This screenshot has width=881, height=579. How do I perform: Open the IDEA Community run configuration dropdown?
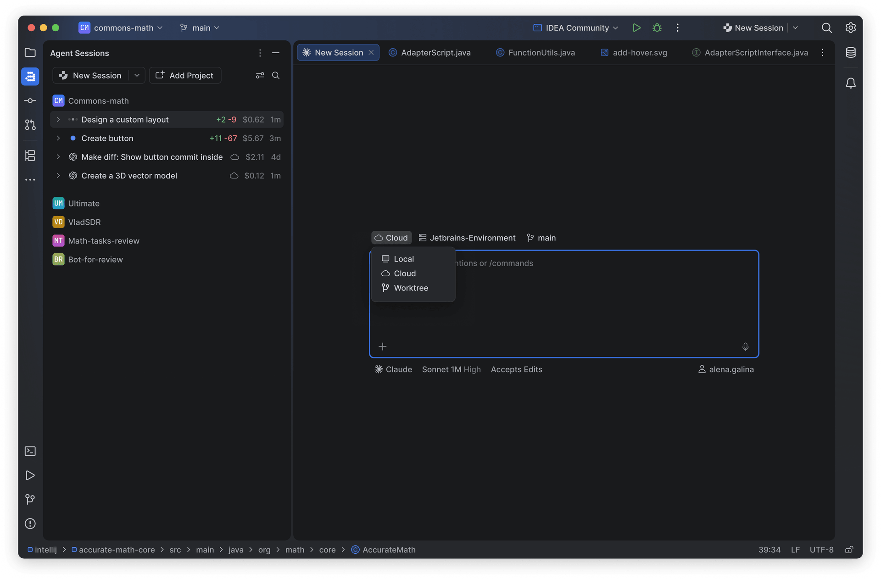pos(576,28)
